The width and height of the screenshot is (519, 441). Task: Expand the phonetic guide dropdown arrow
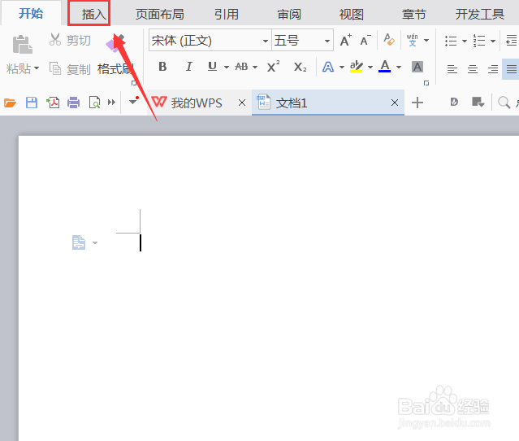coord(426,41)
